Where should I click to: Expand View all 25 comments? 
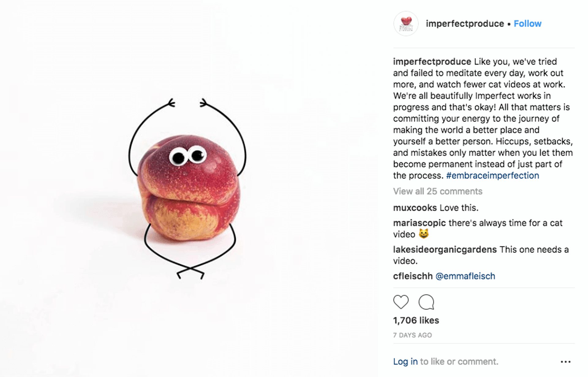(438, 191)
